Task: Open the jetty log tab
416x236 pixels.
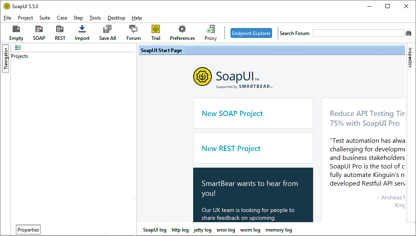Action: [203, 230]
